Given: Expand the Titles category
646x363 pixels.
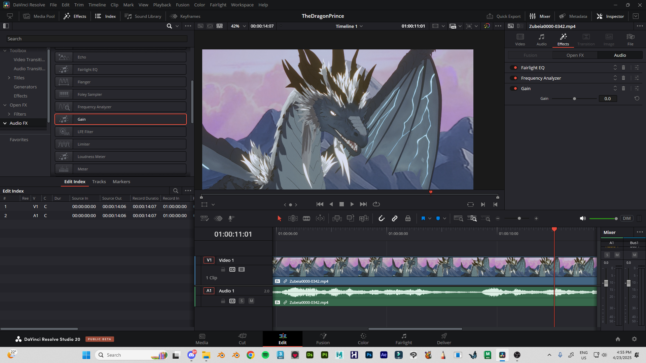Looking at the screenshot, I should [x=9, y=78].
